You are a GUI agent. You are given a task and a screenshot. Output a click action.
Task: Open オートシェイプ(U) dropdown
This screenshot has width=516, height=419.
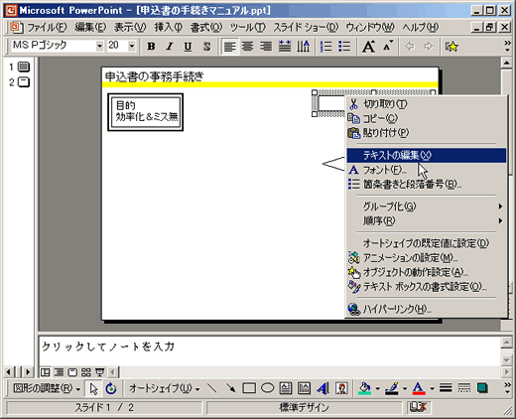(165, 388)
